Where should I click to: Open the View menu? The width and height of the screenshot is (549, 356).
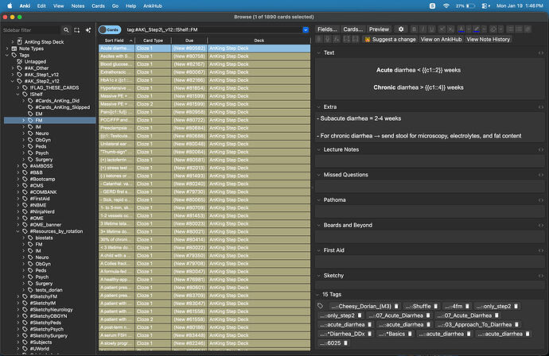58,6
